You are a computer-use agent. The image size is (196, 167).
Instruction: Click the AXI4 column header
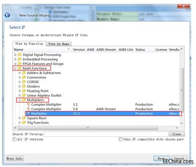90,50
